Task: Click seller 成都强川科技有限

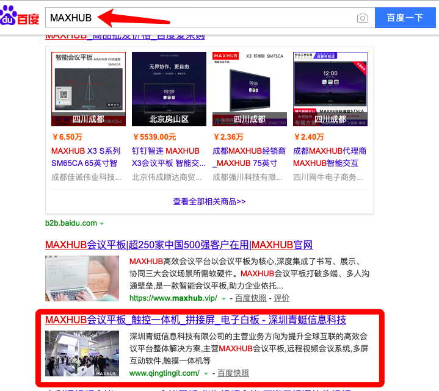Action: 247,177
